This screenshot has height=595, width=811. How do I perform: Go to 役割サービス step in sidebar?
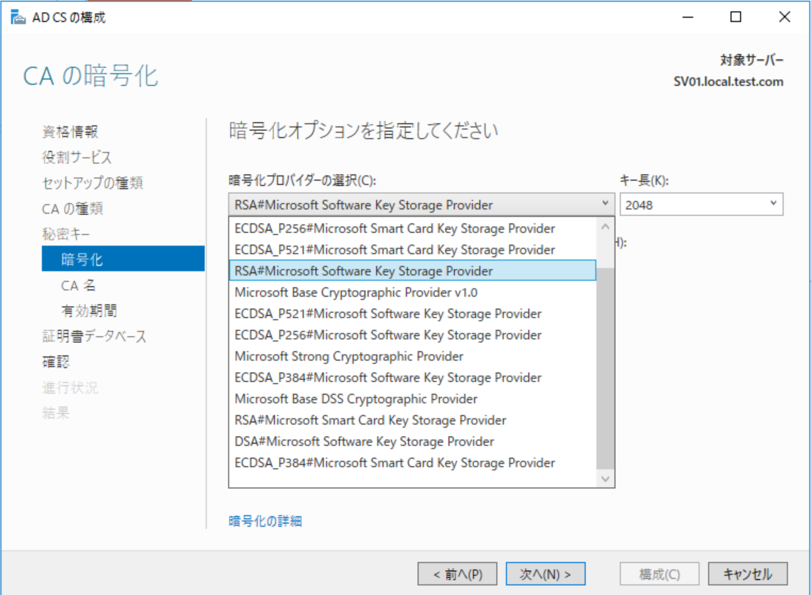[77, 157]
